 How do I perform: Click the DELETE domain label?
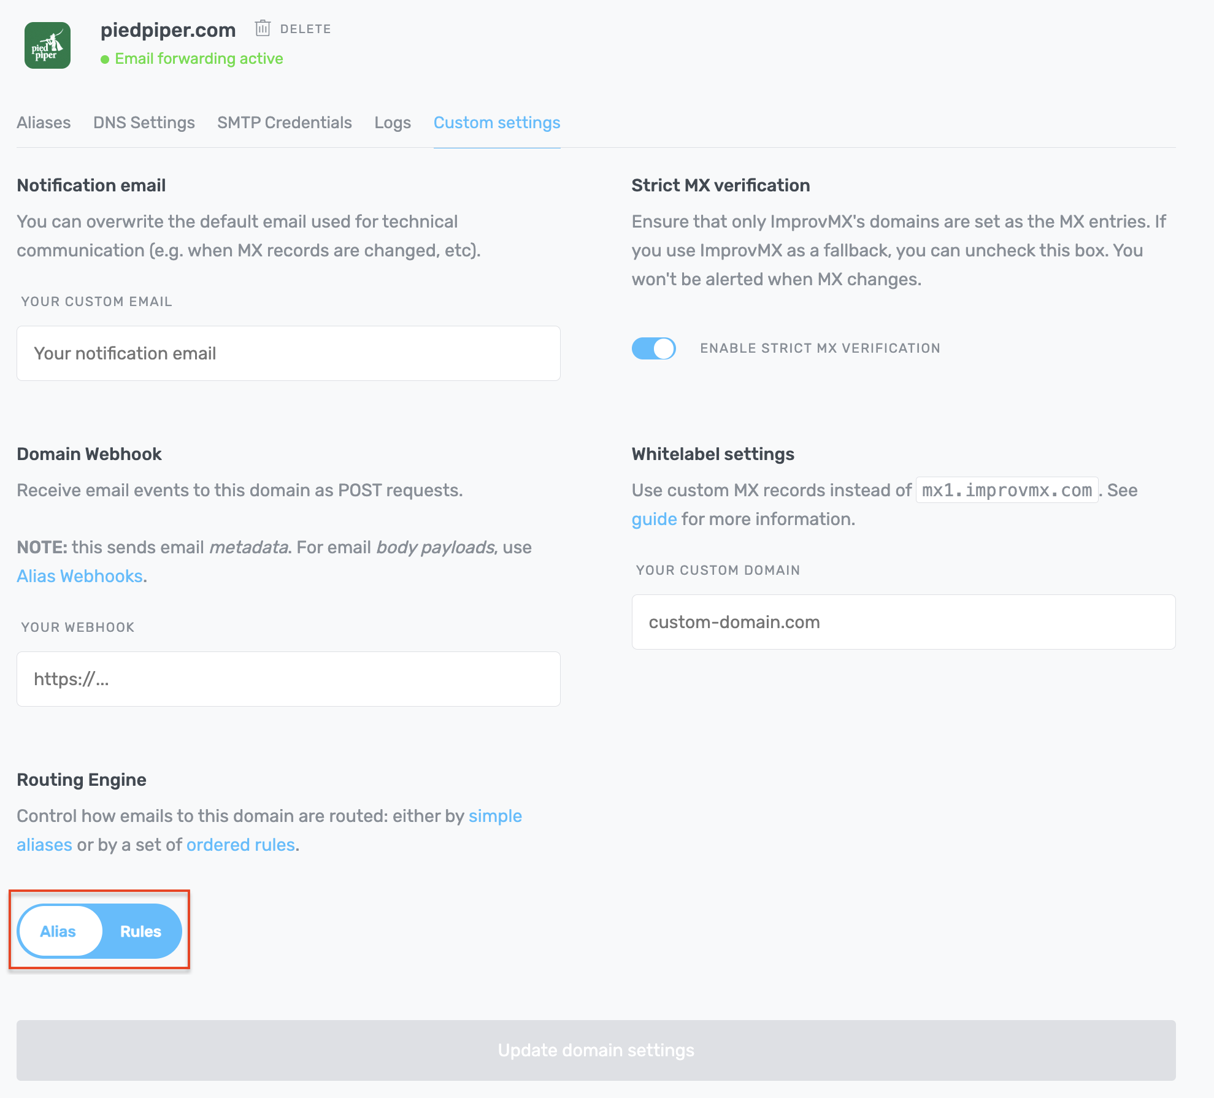tap(305, 29)
